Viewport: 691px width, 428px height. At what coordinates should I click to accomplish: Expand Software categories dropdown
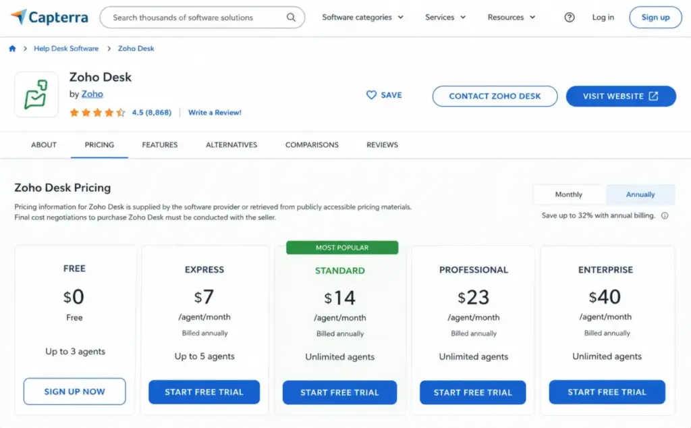coord(362,17)
